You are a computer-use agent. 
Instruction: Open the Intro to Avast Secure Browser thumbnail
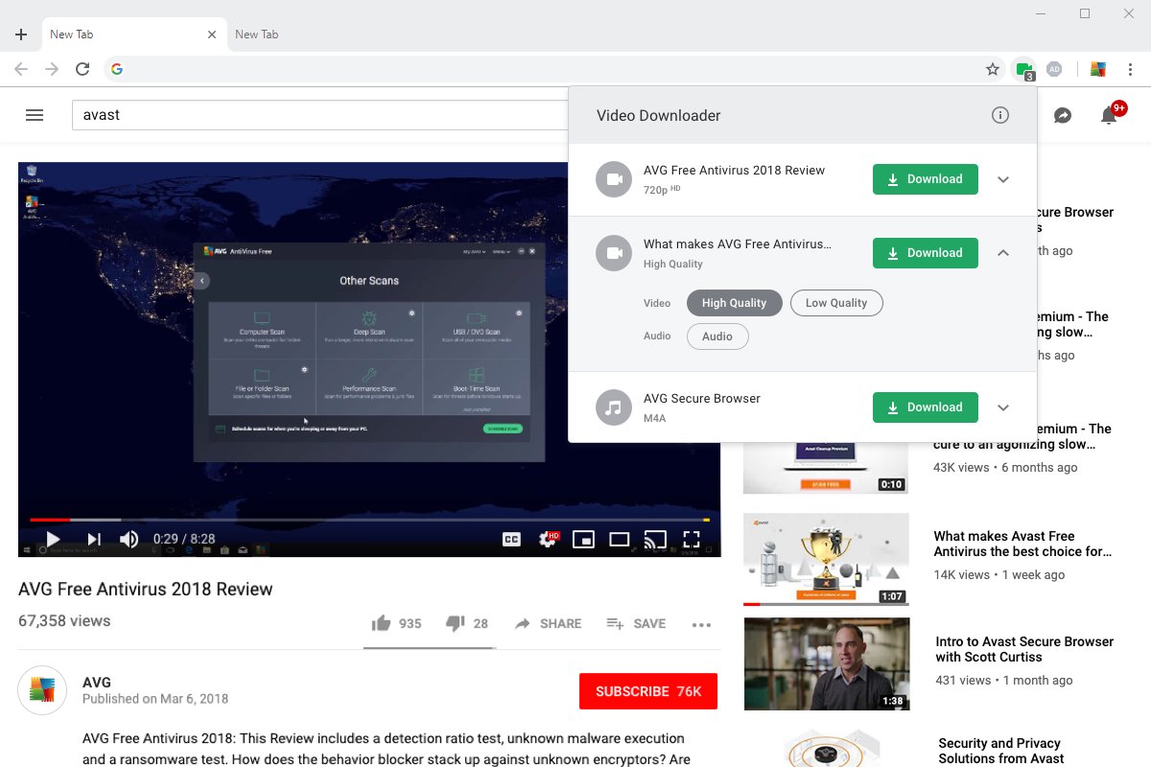[x=826, y=663]
